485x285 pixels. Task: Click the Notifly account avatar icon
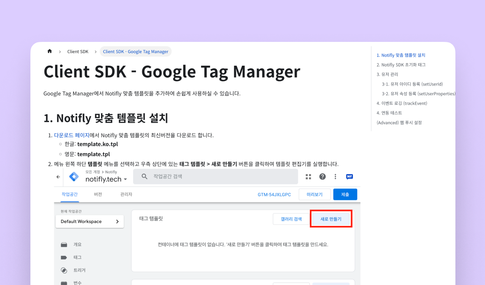(349, 177)
